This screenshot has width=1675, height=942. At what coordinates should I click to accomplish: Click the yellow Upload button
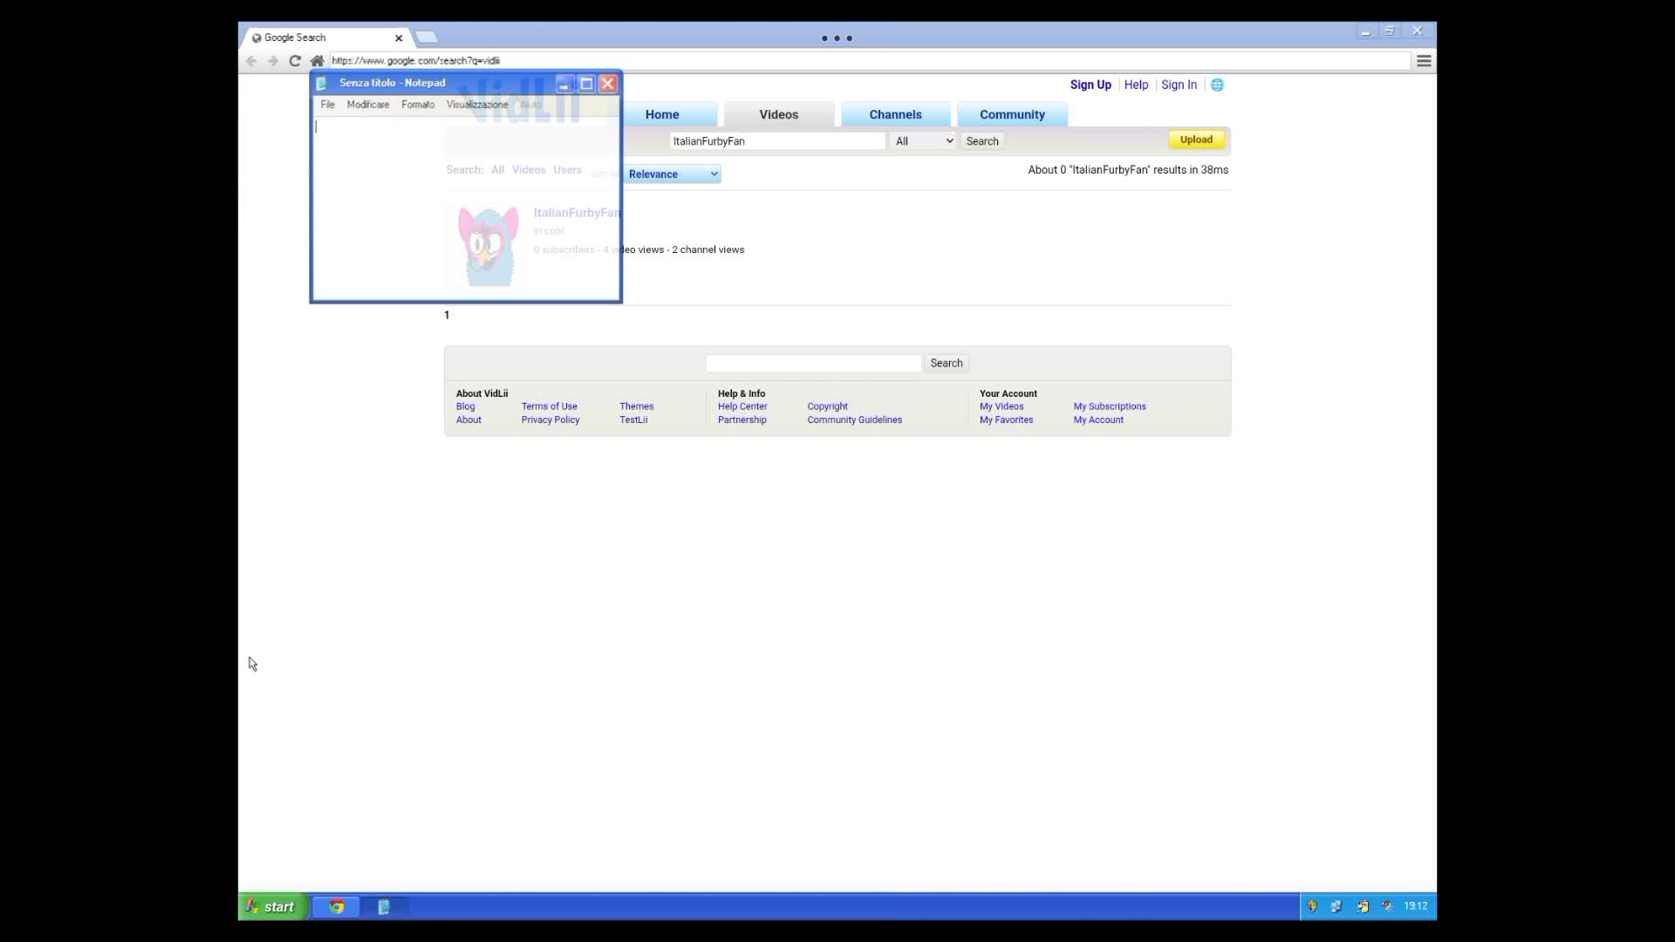(1196, 140)
